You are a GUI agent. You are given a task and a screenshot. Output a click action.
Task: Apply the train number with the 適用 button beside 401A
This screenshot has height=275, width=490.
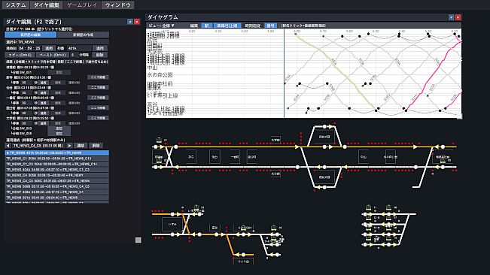click(99, 48)
